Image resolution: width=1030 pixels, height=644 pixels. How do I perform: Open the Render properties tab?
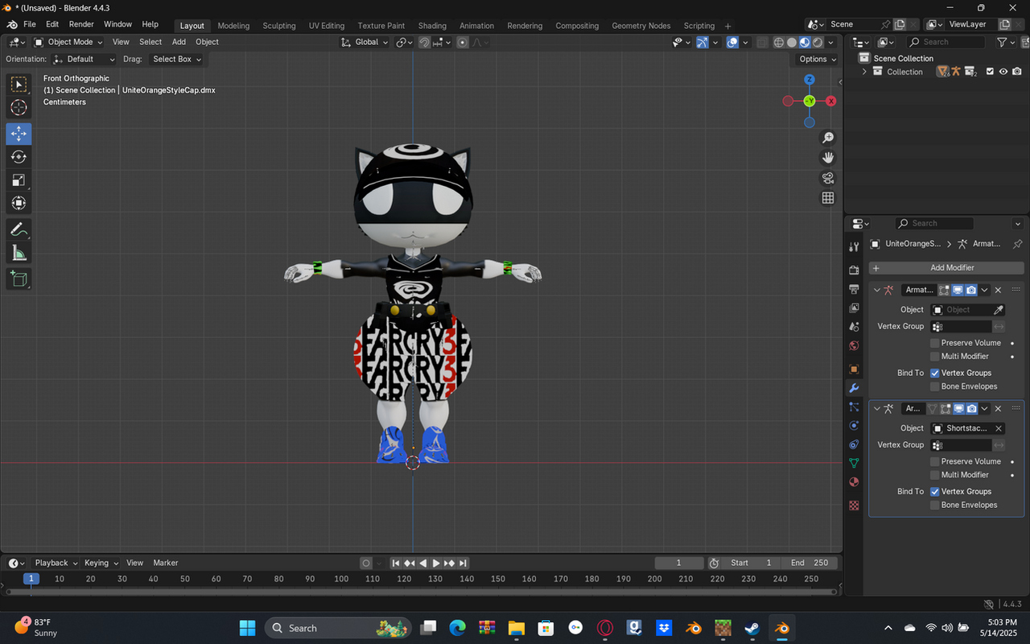pyautogui.click(x=855, y=270)
